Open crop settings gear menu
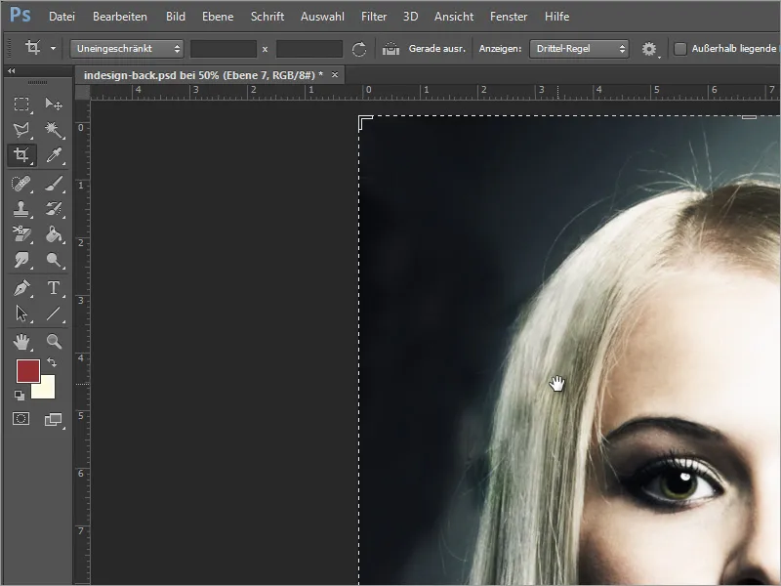This screenshot has width=781, height=586. click(x=649, y=49)
